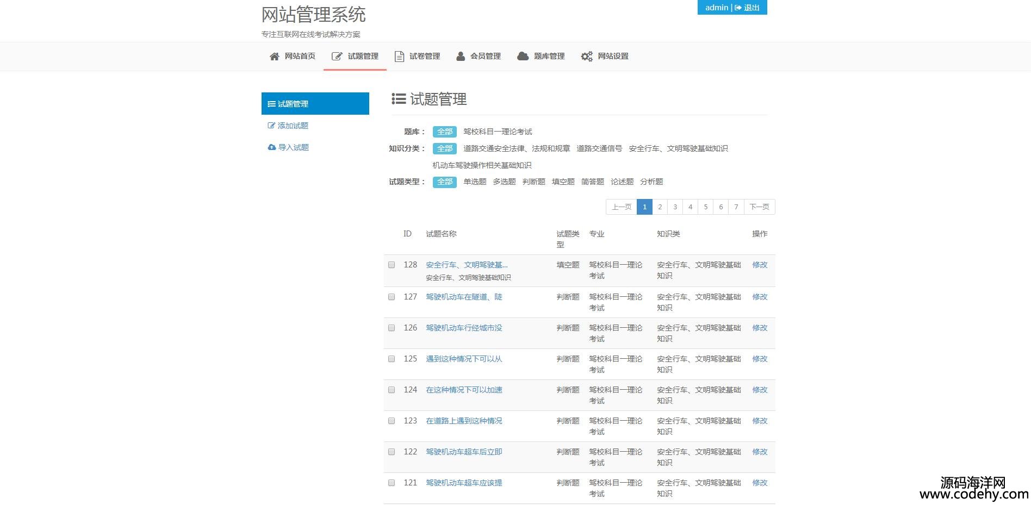Select 导入试题 in the sidebar
1031x505 pixels.
coord(315,147)
